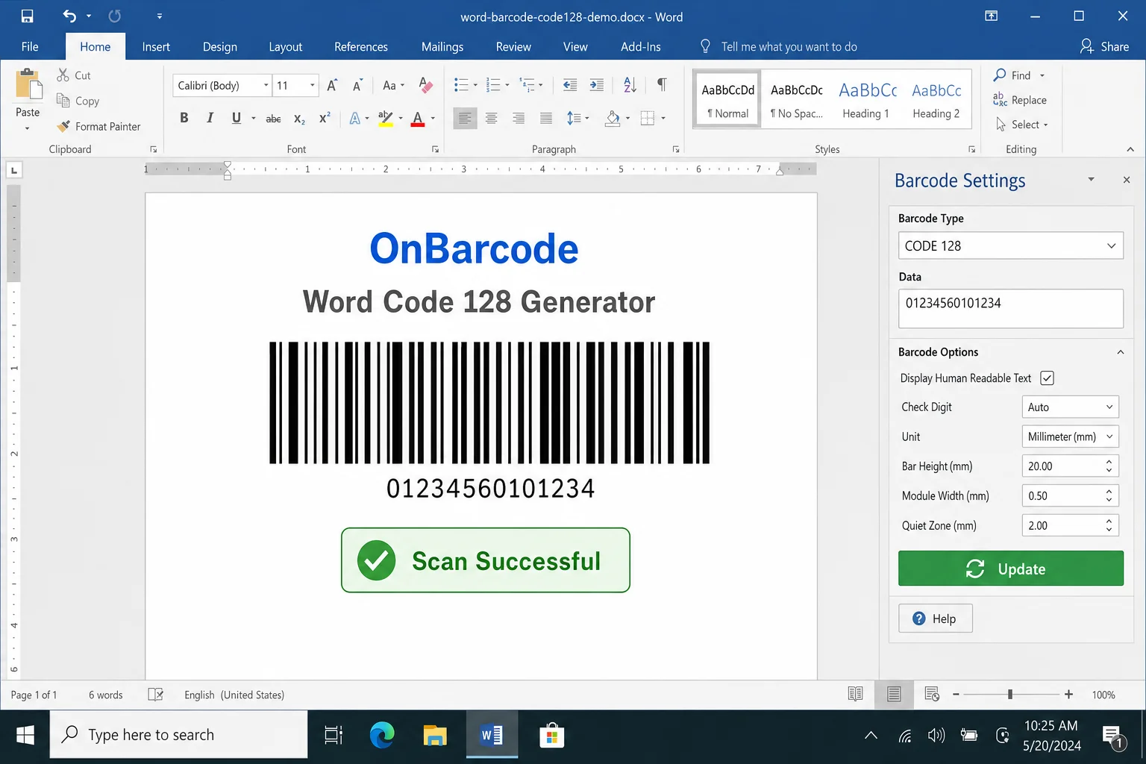Increase Bar Height with the up stepper
This screenshot has height=764, width=1146.
pos(1109,462)
